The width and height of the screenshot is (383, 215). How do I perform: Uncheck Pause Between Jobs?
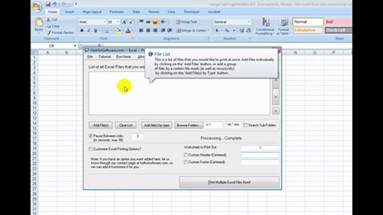pos(91,136)
